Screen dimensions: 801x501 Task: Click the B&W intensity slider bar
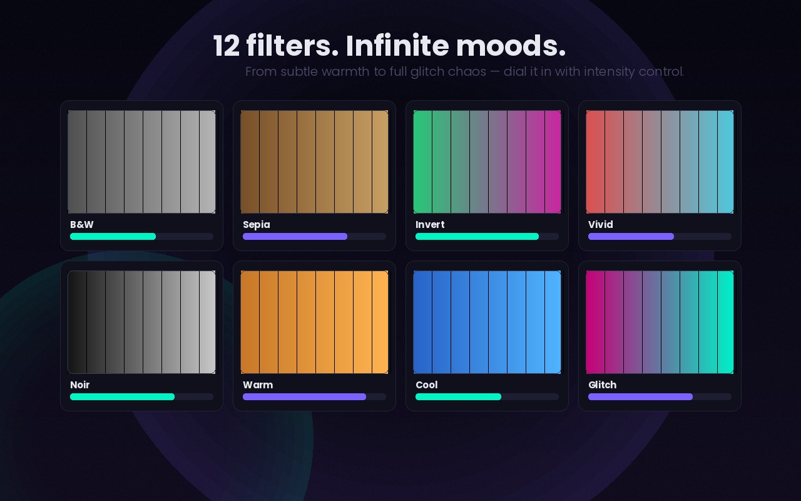click(x=141, y=237)
